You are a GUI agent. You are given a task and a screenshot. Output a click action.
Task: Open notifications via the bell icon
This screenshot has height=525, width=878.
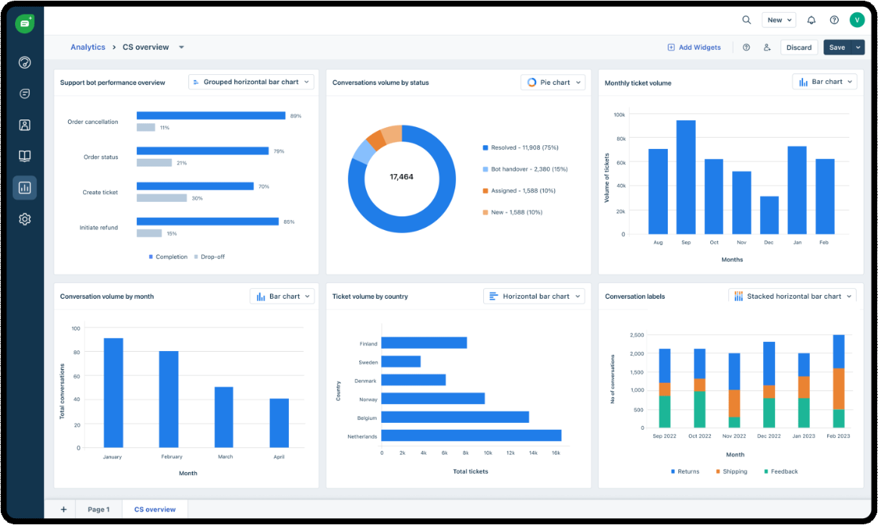[x=811, y=20]
